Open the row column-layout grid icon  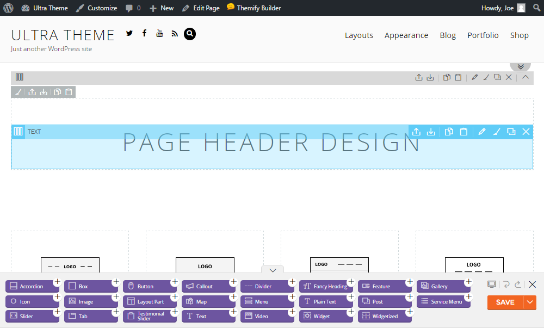pyautogui.click(x=20, y=77)
